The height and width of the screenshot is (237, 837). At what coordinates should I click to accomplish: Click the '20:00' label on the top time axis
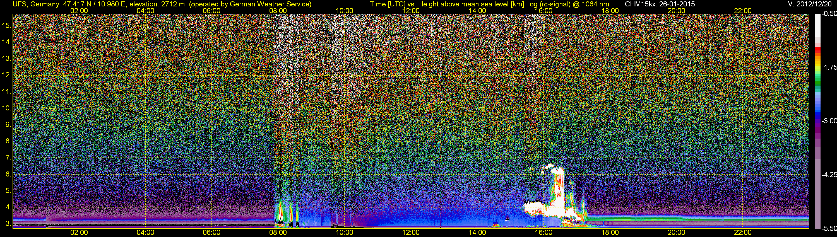coord(677,11)
